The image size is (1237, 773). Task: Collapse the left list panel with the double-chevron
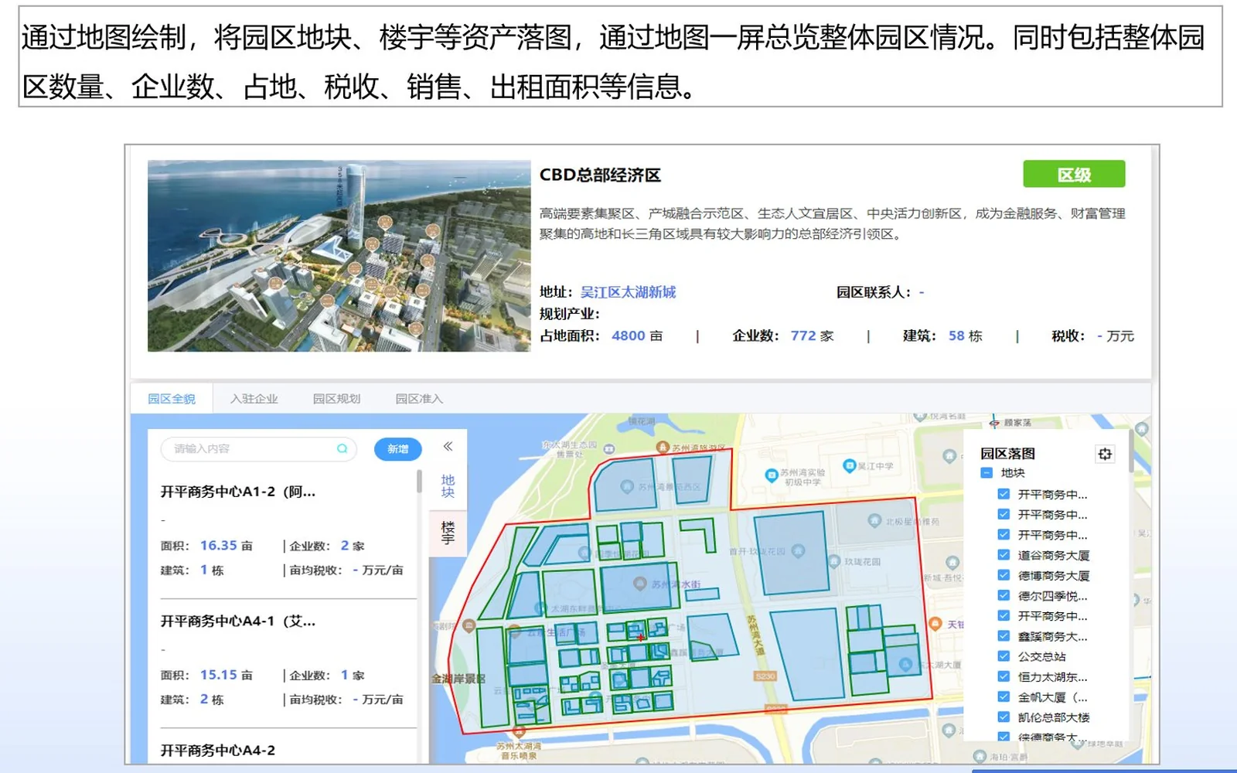[x=448, y=447]
